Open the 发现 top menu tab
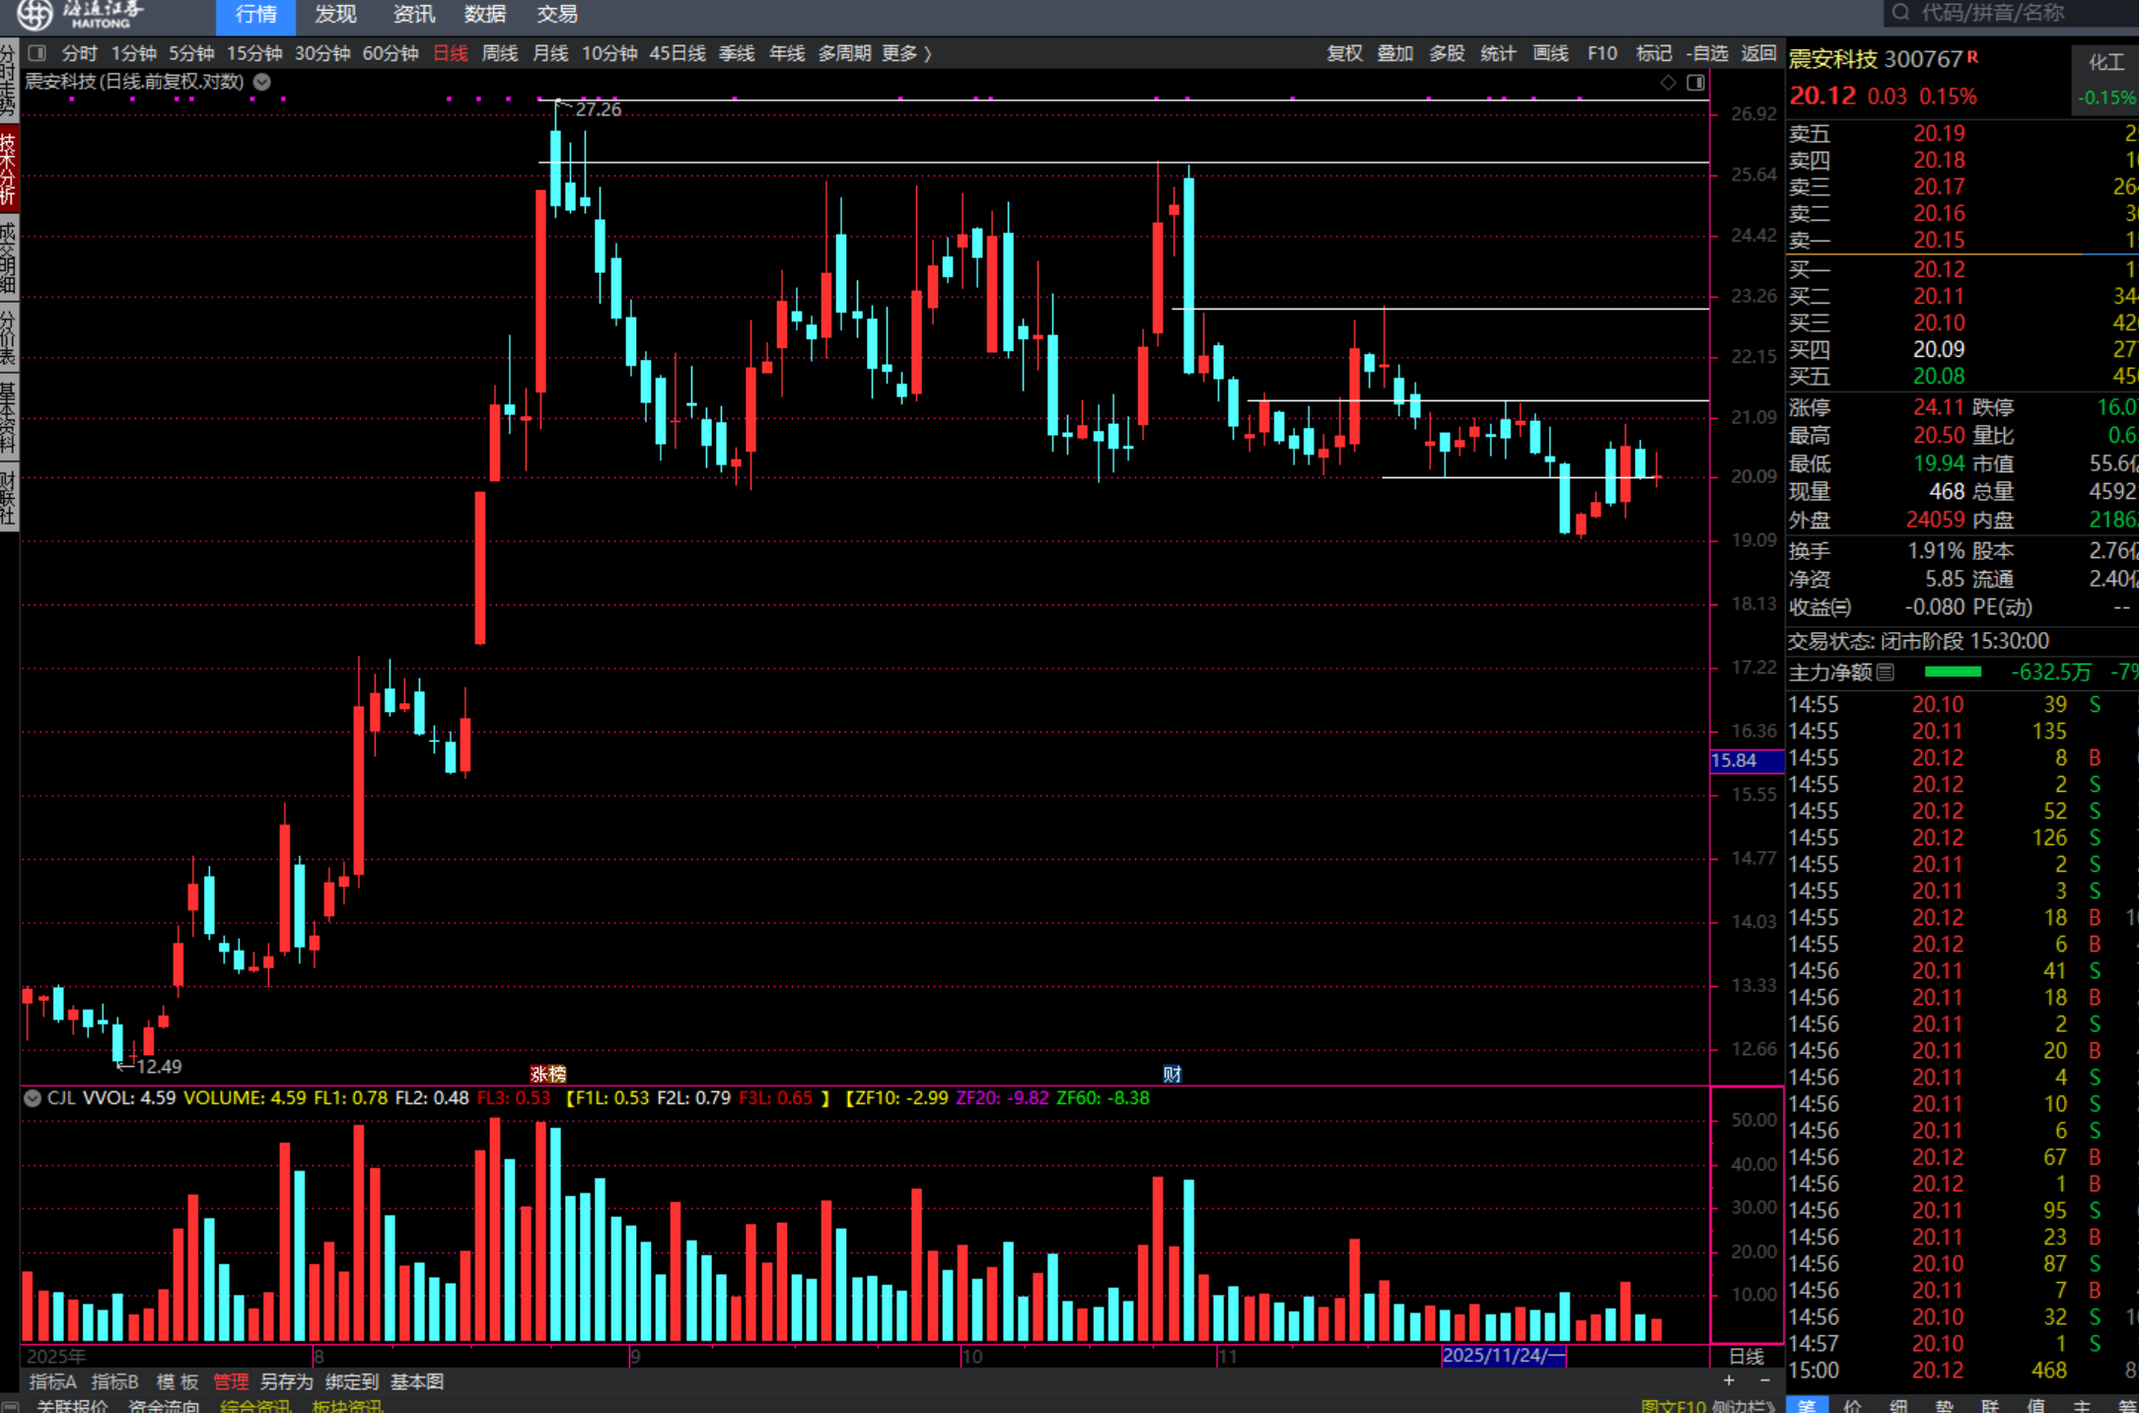 click(335, 14)
